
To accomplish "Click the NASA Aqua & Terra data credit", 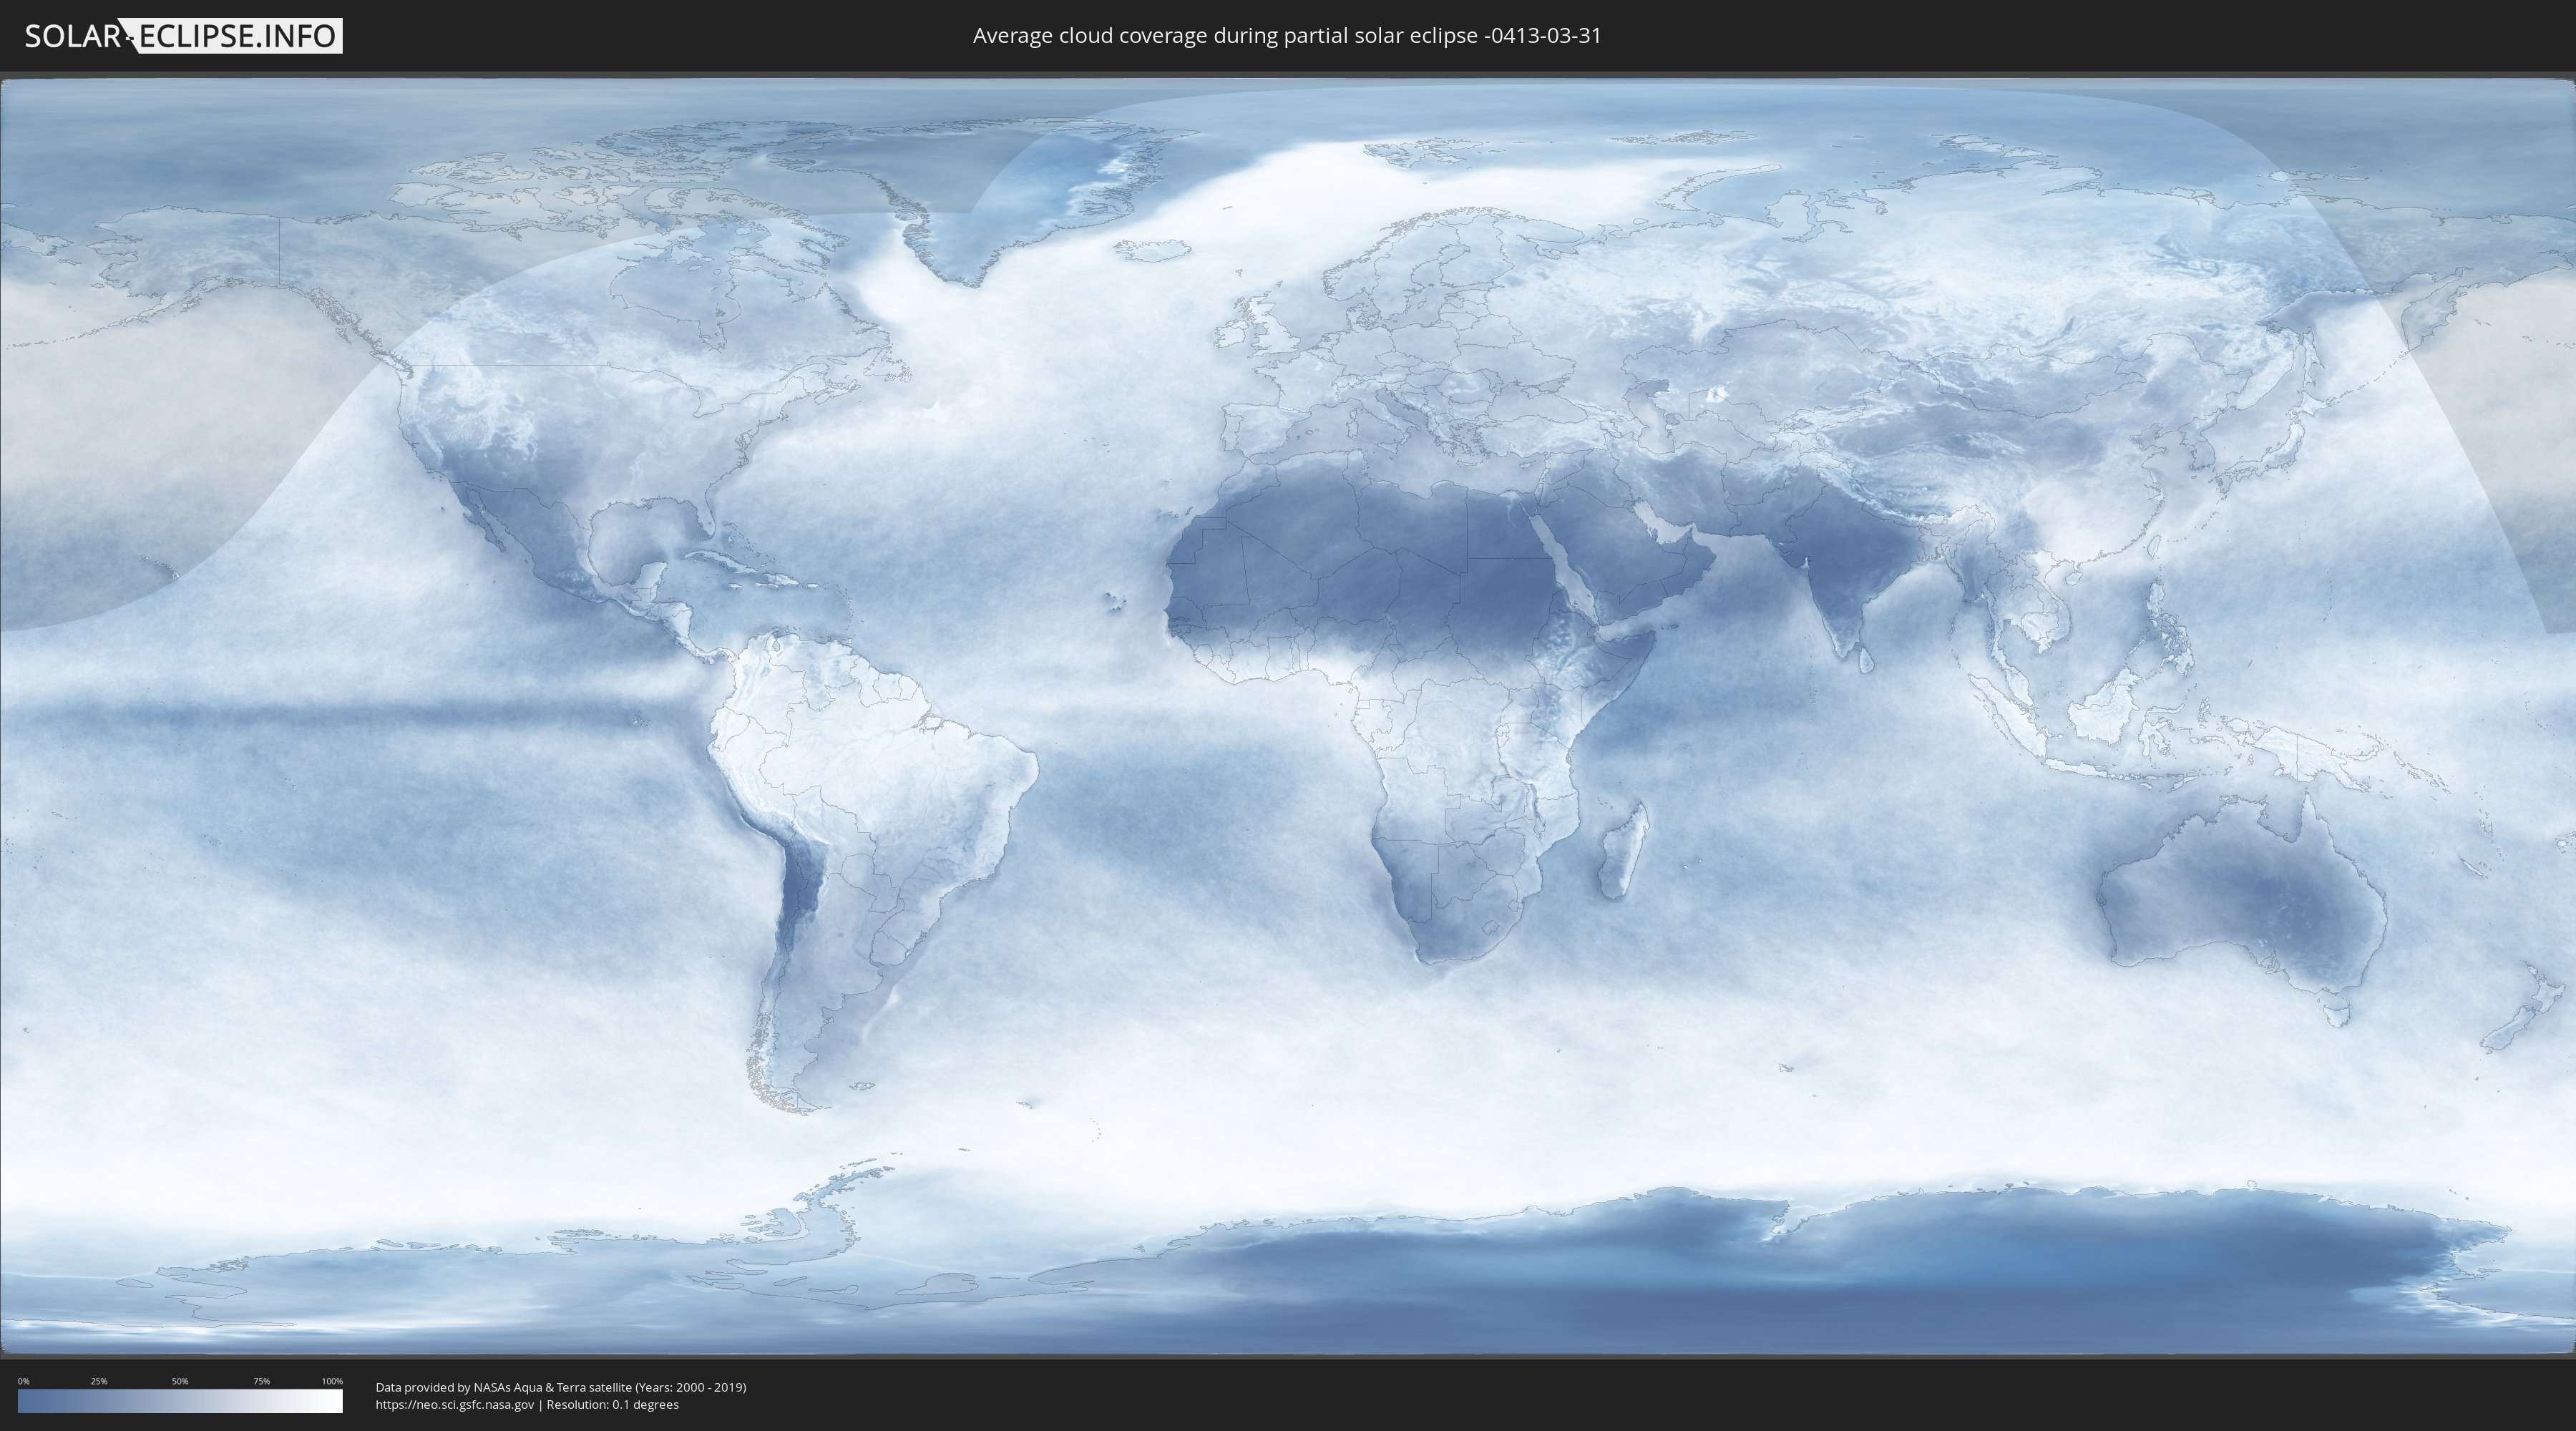I will 560,1387.
